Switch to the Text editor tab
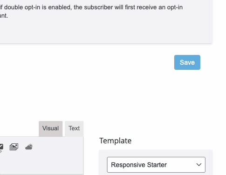The height and width of the screenshot is (175, 226). (x=74, y=128)
